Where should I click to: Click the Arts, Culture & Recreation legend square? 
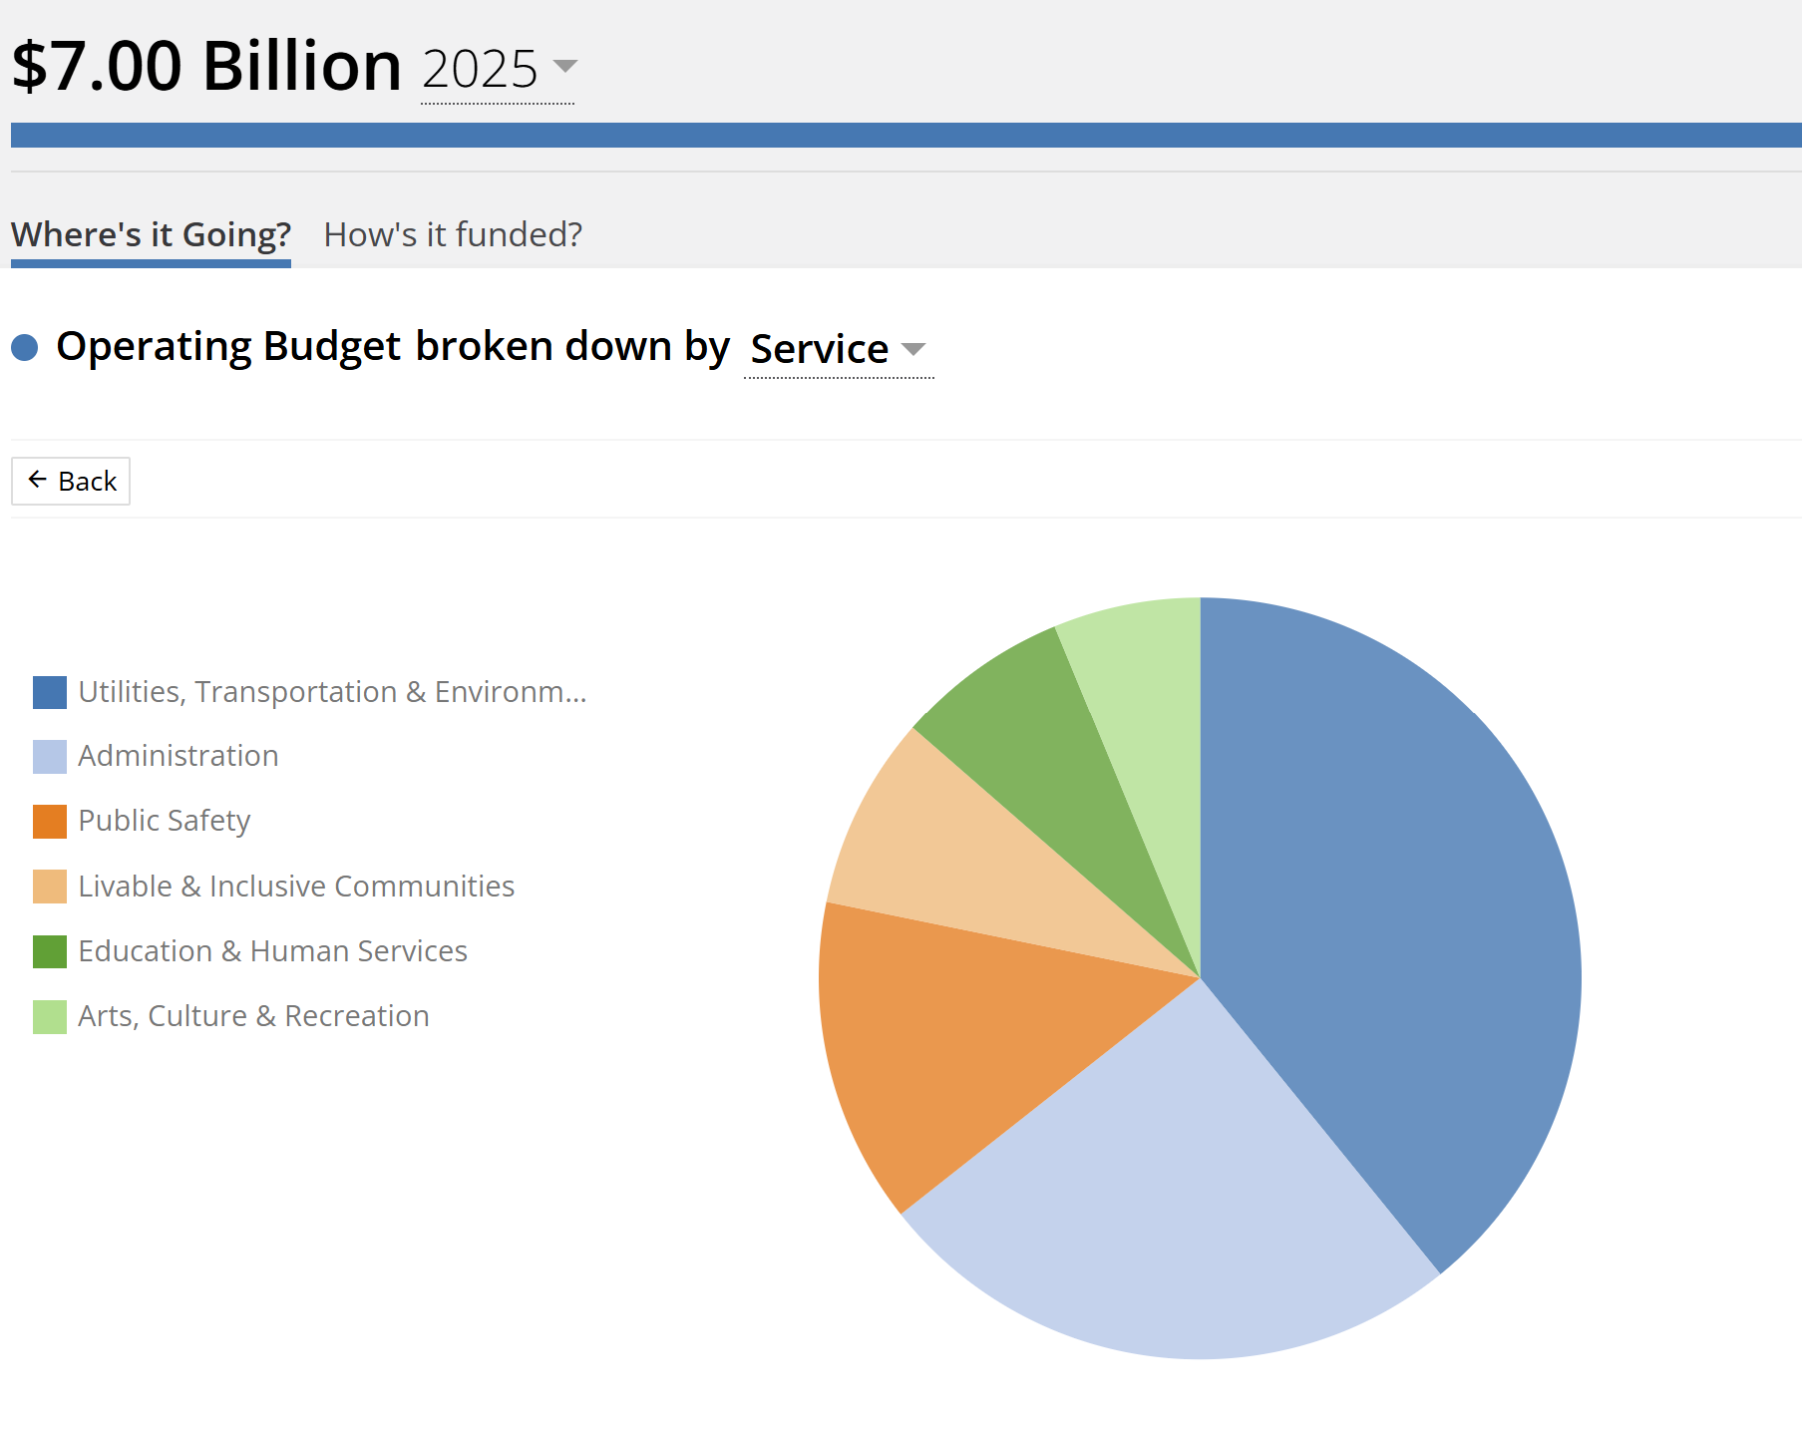50,1016
